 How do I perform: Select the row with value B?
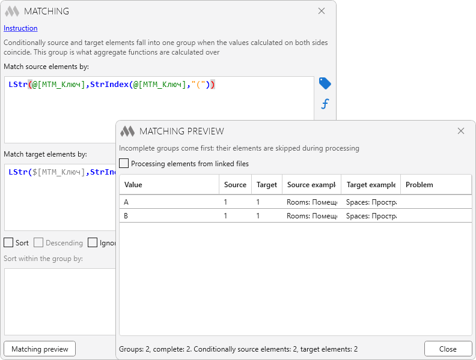click(296, 216)
